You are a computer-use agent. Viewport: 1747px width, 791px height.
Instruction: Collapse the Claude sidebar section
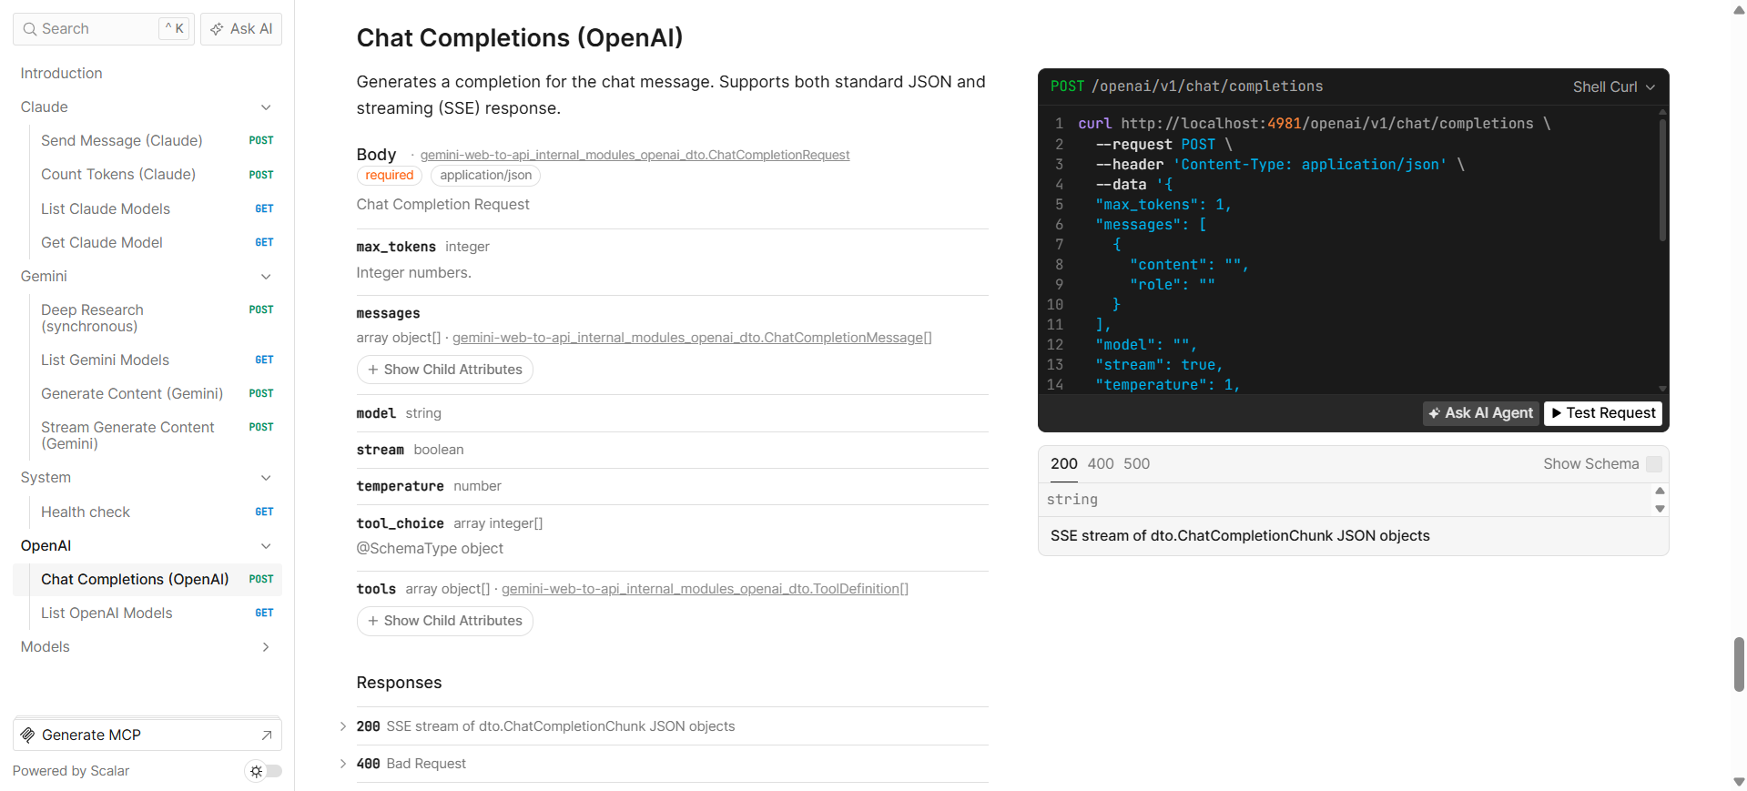point(266,107)
